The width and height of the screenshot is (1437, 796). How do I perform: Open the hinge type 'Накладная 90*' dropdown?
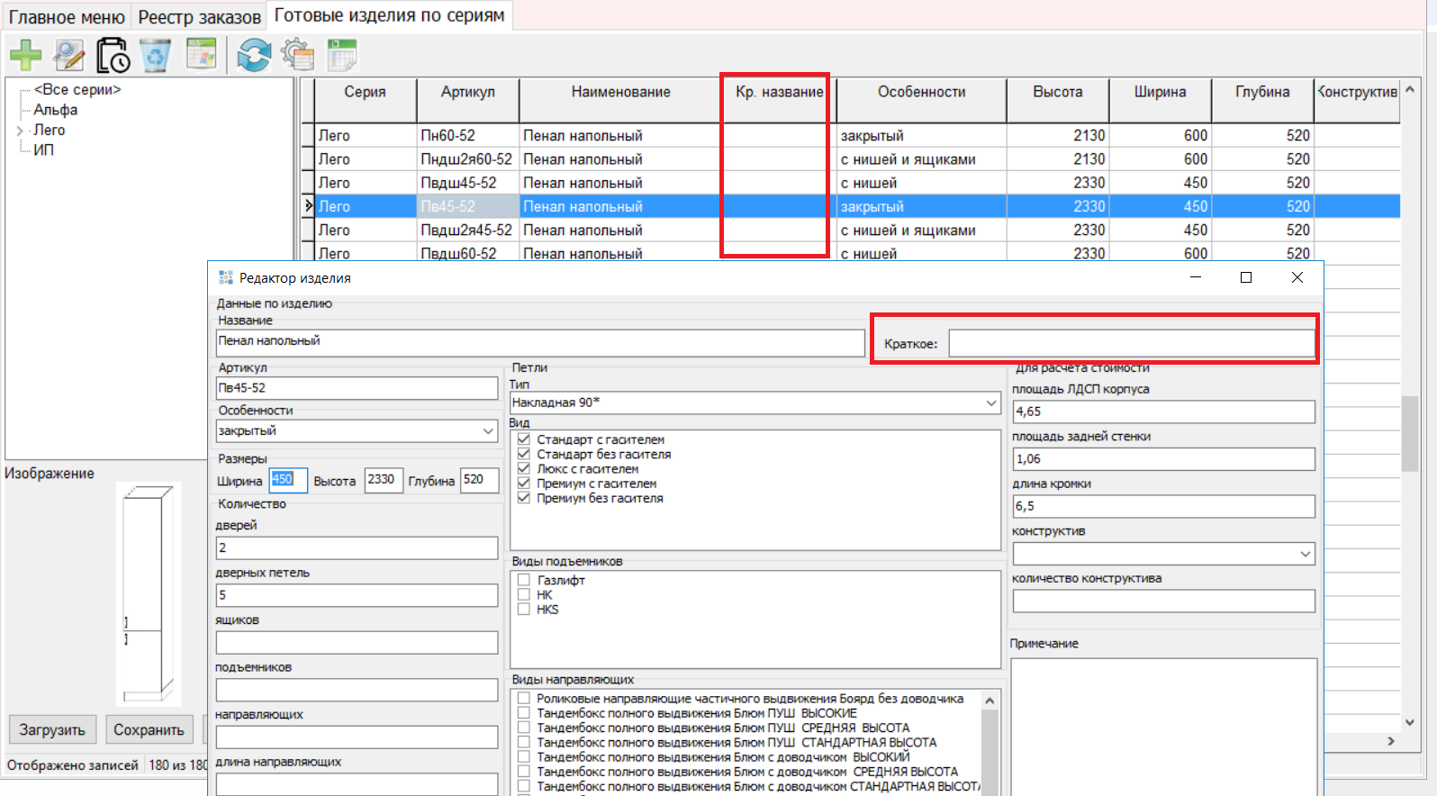pos(991,403)
